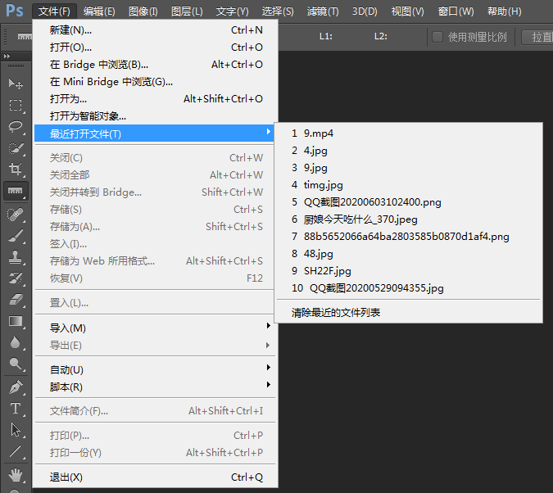The height and width of the screenshot is (493, 553).
Task: Select the Clone Stamp tool
Action: [16, 257]
